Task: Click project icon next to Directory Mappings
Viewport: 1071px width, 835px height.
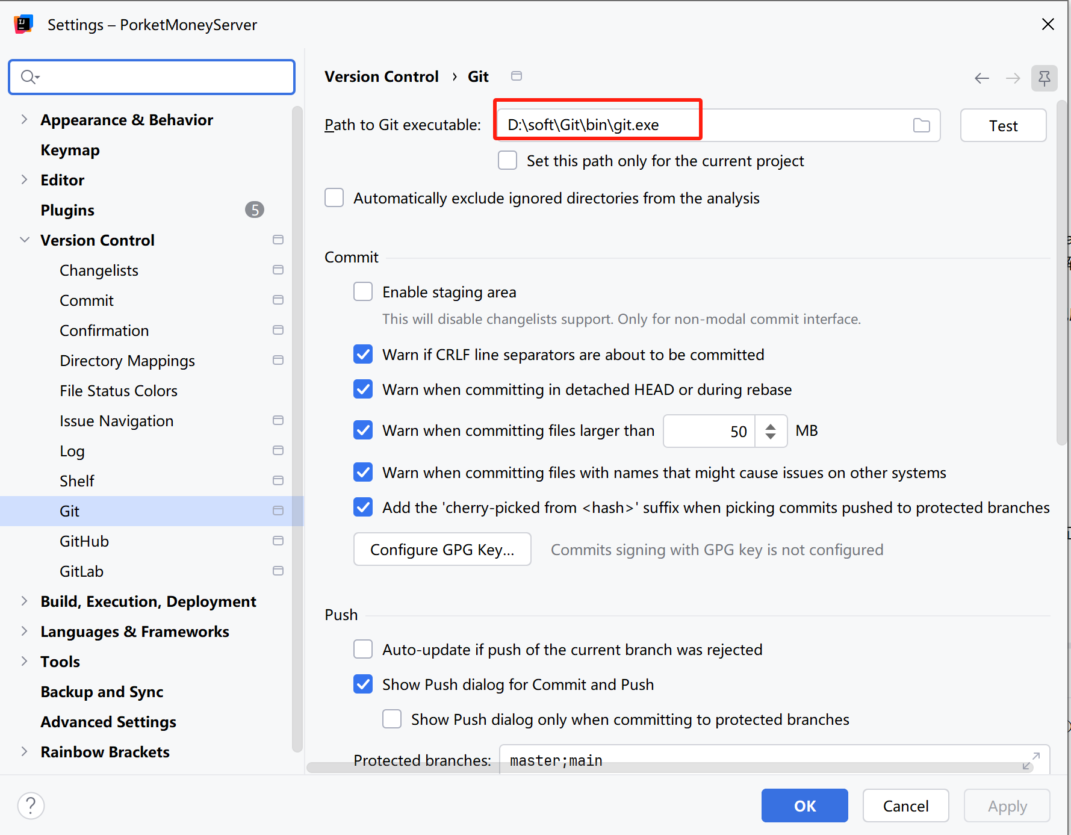Action: pos(278,360)
